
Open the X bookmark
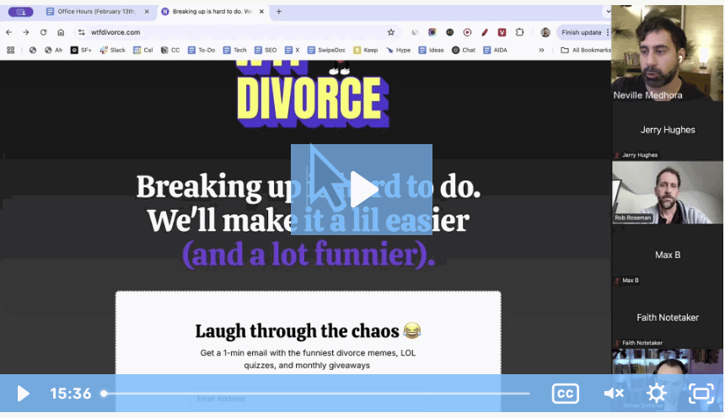click(x=293, y=50)
